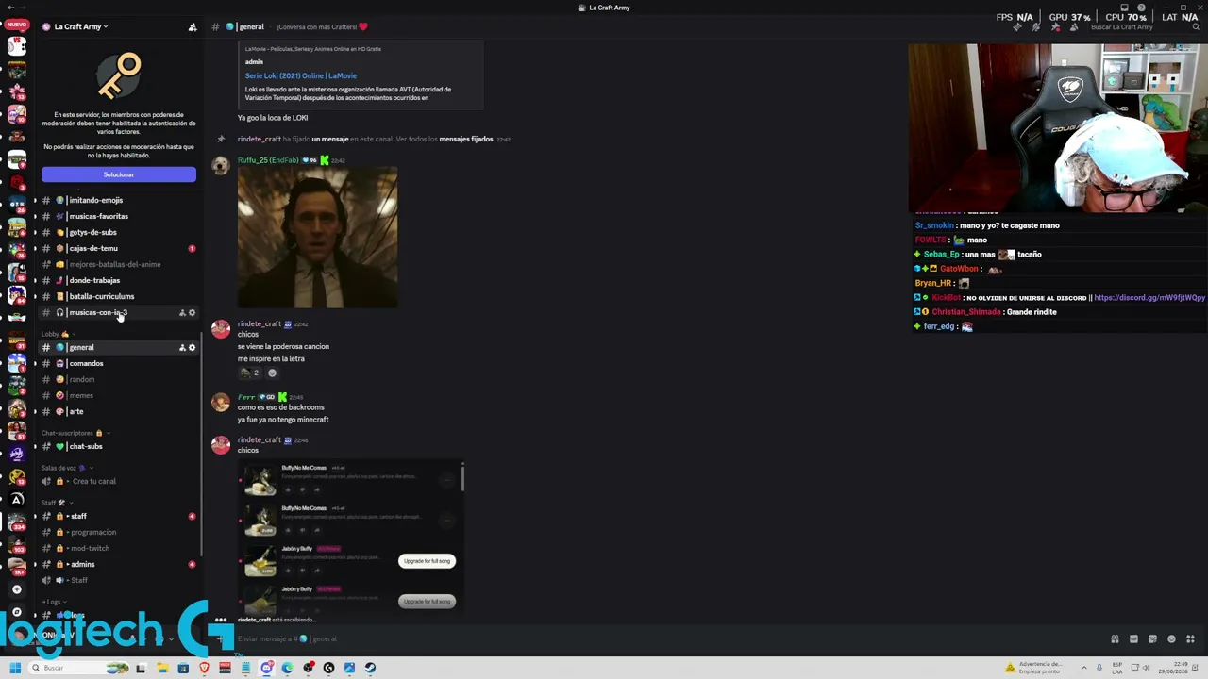This screenshot has height=679, width=1208.
Task: Create invite from musicas-con-ia-3 row icon
Action: [x=182, y=313]
